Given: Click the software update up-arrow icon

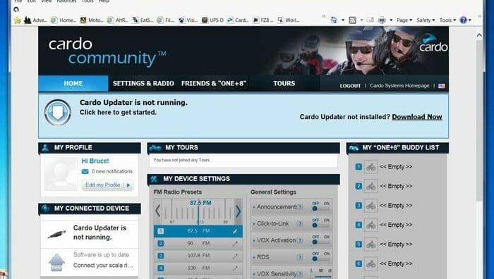Looking at the screenshot, I should click(x=56, y=262).
